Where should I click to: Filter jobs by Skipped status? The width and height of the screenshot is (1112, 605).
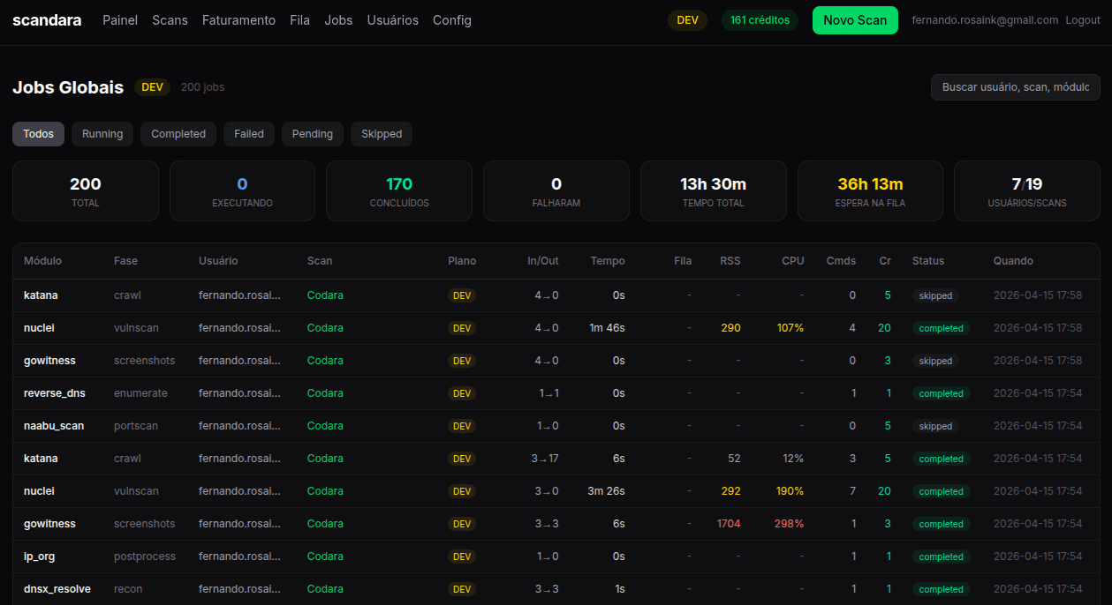382,134
